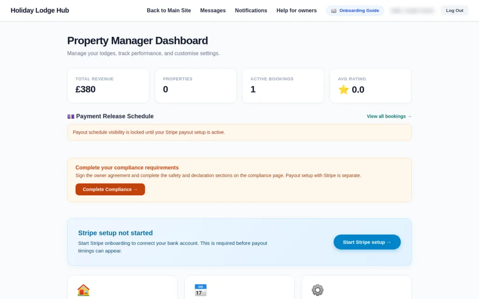Click the book icon in Onboarding Guide
This screenshot has height=299, width=479.
click(x=334, y=11)
